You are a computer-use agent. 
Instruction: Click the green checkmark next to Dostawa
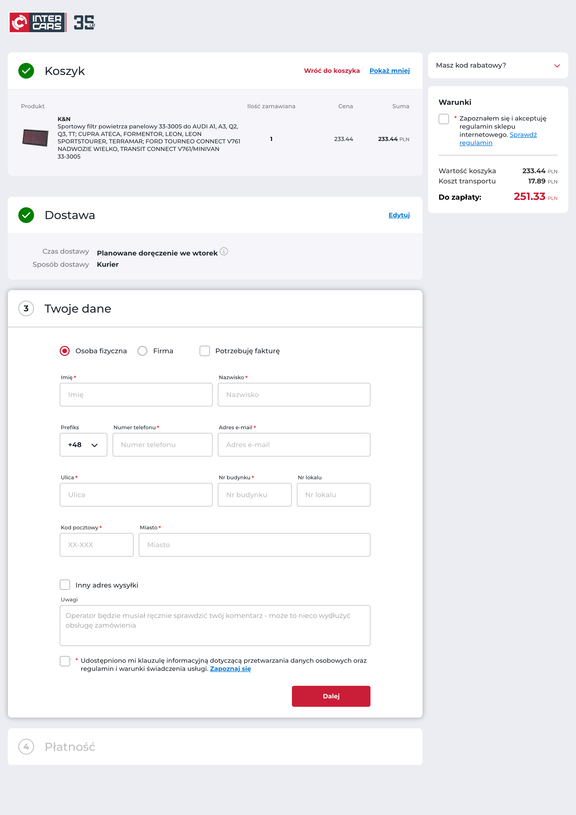pyautogui.click(x=26, y=215)
